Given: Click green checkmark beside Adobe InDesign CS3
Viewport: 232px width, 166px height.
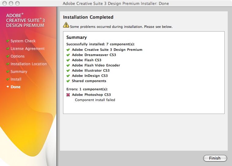Looking at the screenshot, I should 68,76.
